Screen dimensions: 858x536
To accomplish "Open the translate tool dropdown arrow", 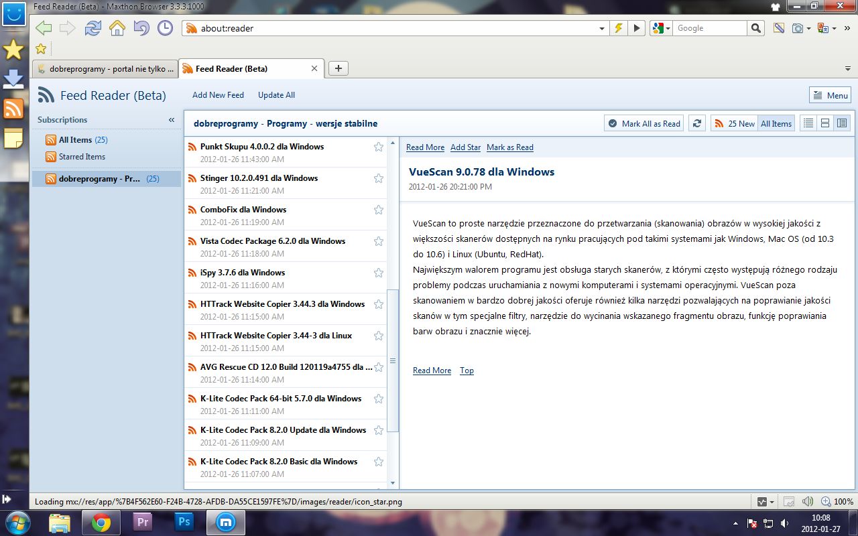I will point(833,29).
